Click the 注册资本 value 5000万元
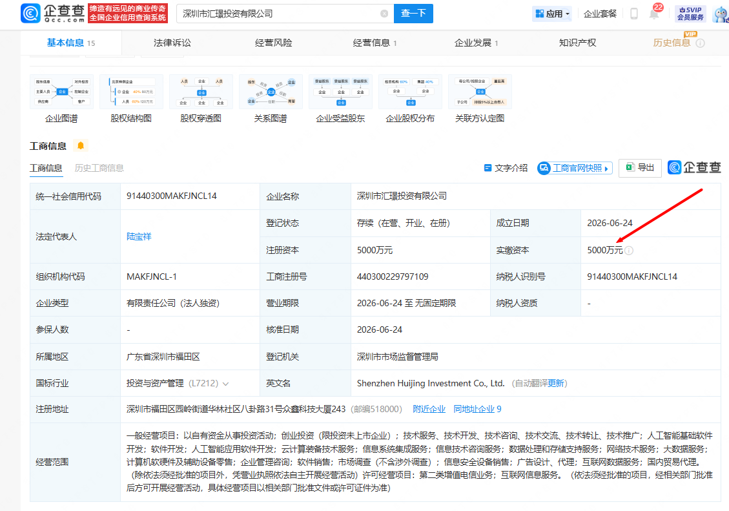Viewport: 729px width, 511px height. coord(375,250)
